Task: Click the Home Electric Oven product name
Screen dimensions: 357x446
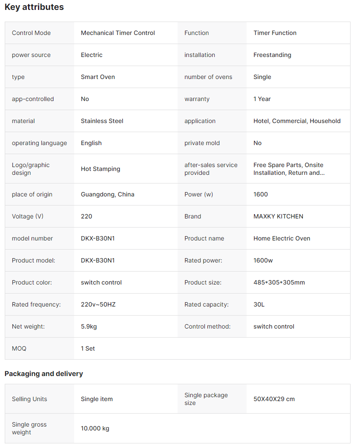Action: [x=282, y=238]
